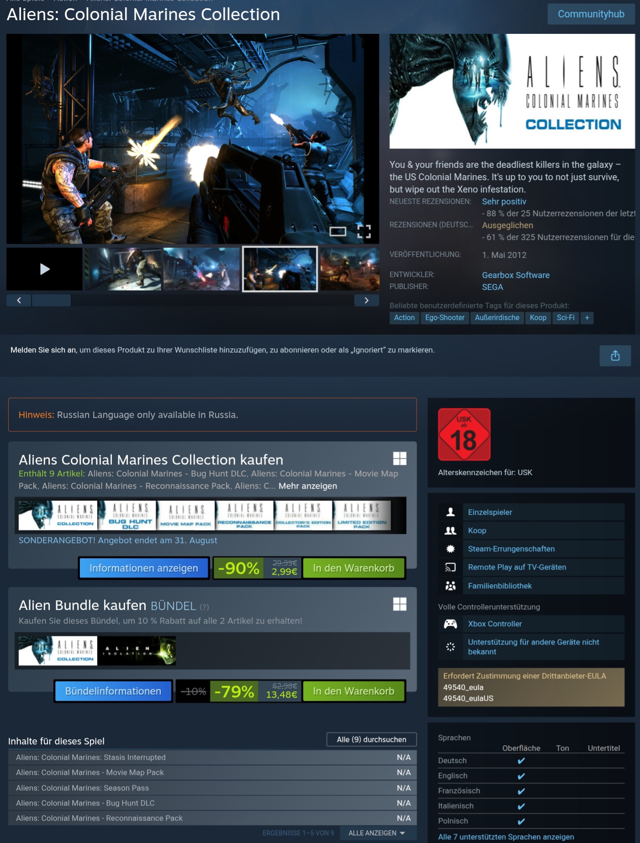Select the Ego-Shooter tag
640x843 pixels.
(x=444, y=318)
